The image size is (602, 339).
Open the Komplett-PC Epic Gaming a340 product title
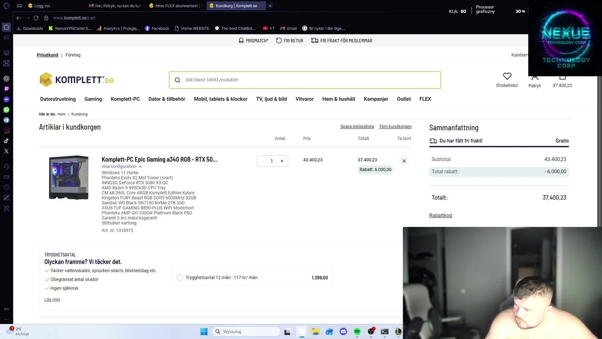pyautogui.click(x=159, y=160)
